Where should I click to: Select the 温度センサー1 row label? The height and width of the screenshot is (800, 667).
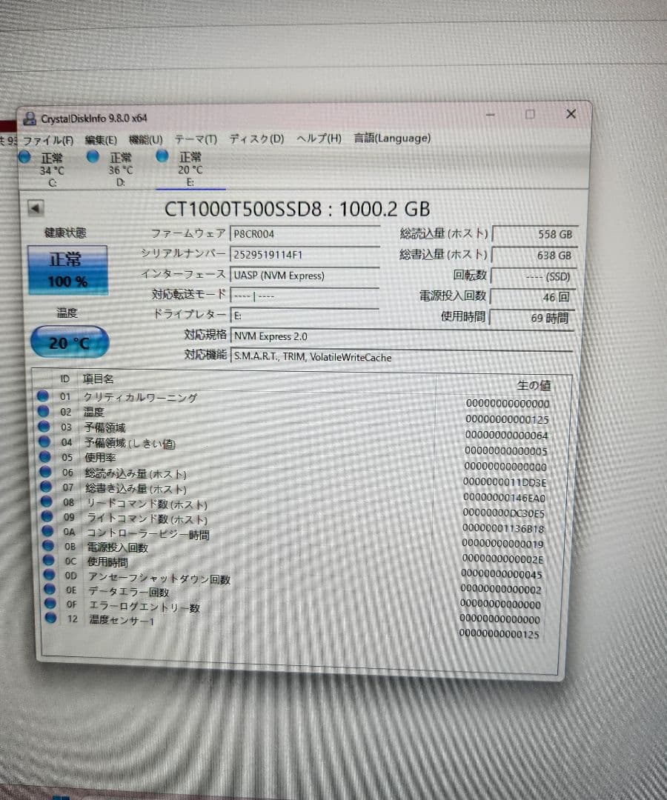point(122,620)
